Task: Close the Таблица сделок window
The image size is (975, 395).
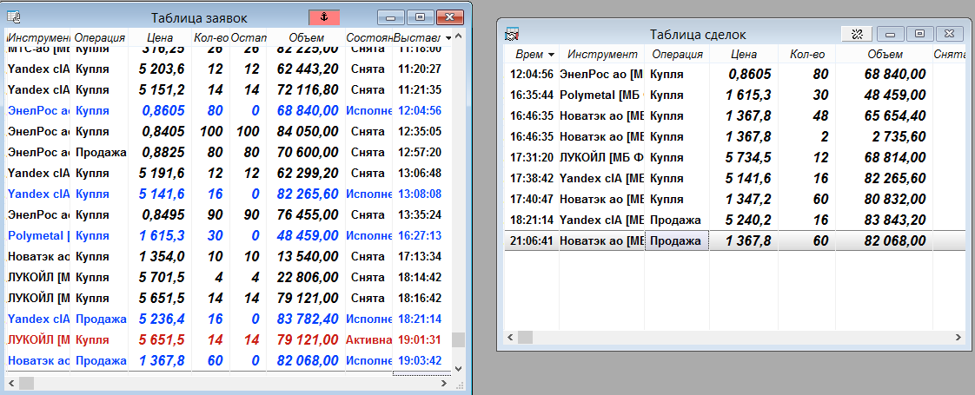Action: [x=950, y=34]
